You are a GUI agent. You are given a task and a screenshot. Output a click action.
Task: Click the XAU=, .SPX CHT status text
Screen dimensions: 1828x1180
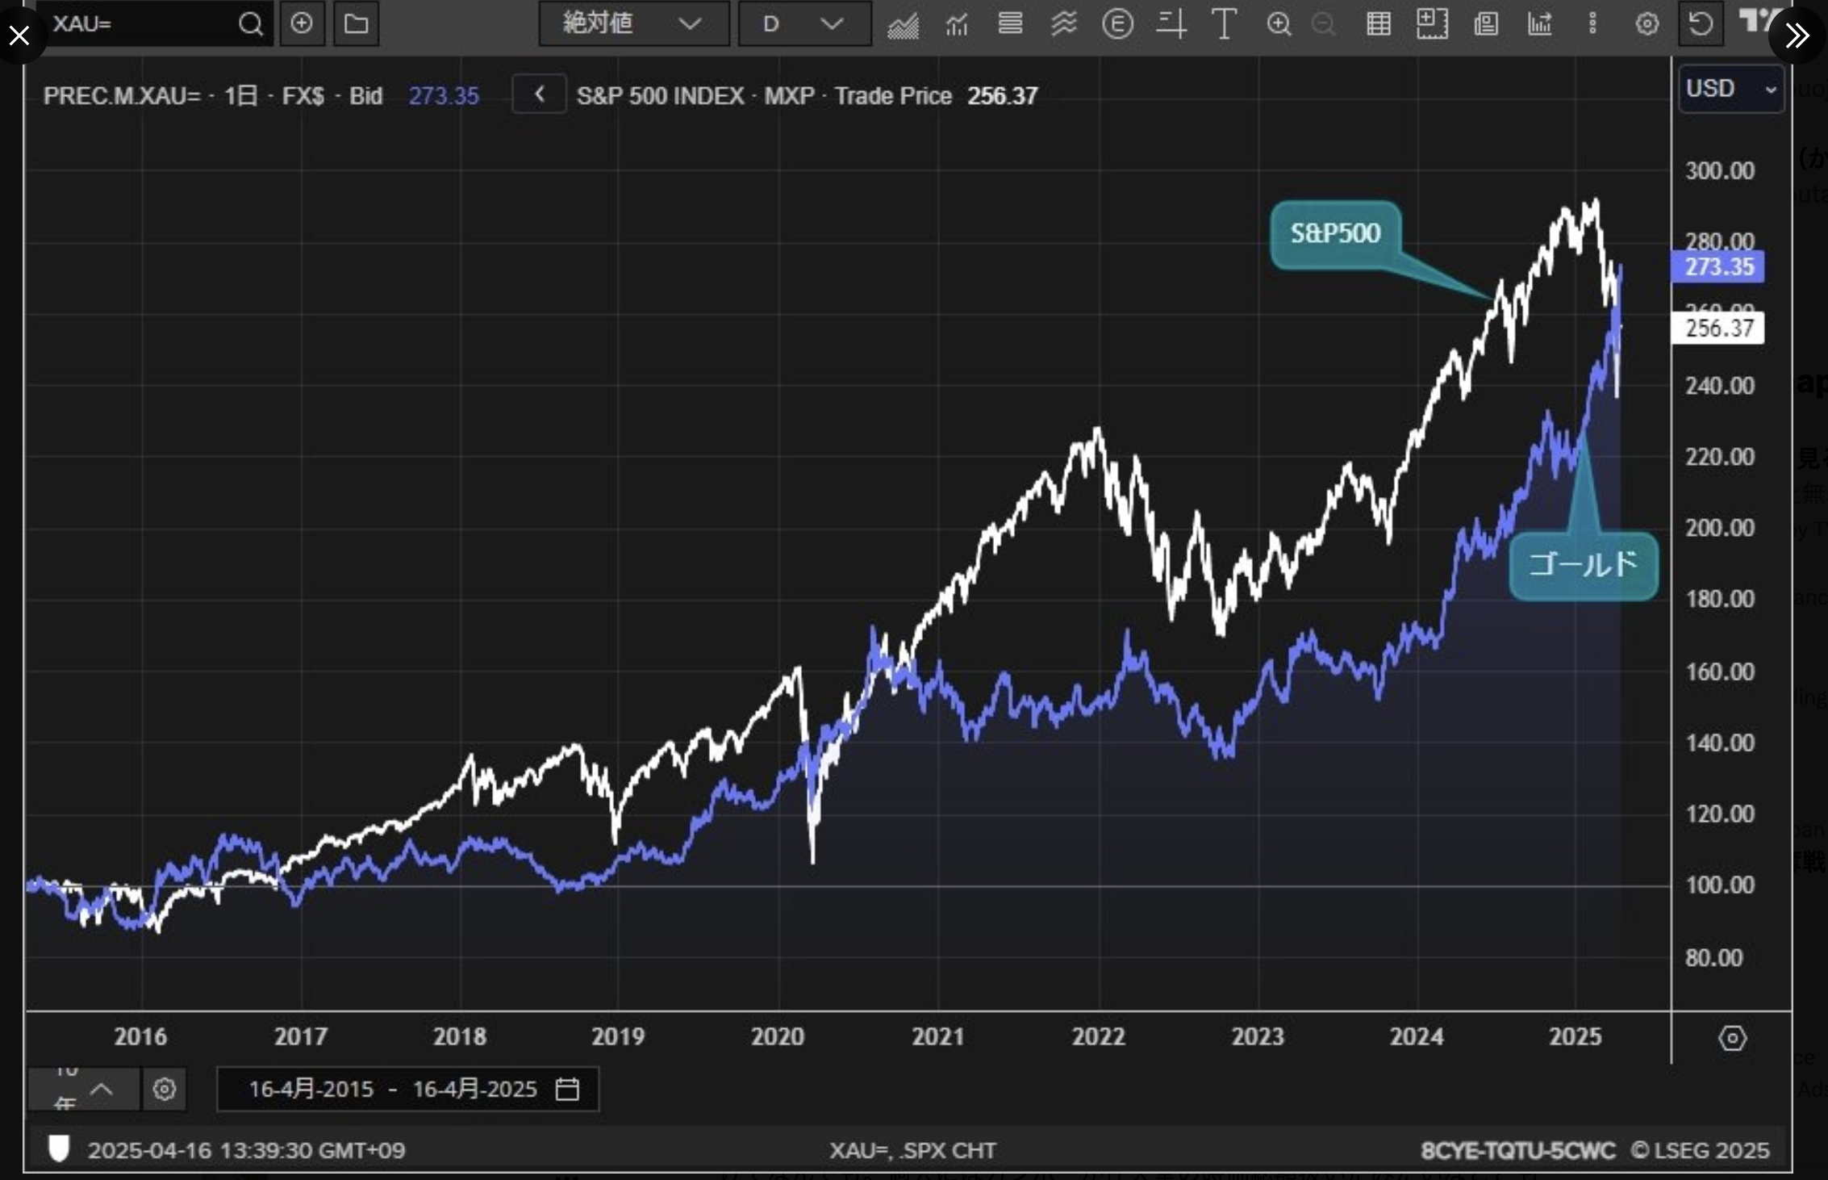point(912,1150)
